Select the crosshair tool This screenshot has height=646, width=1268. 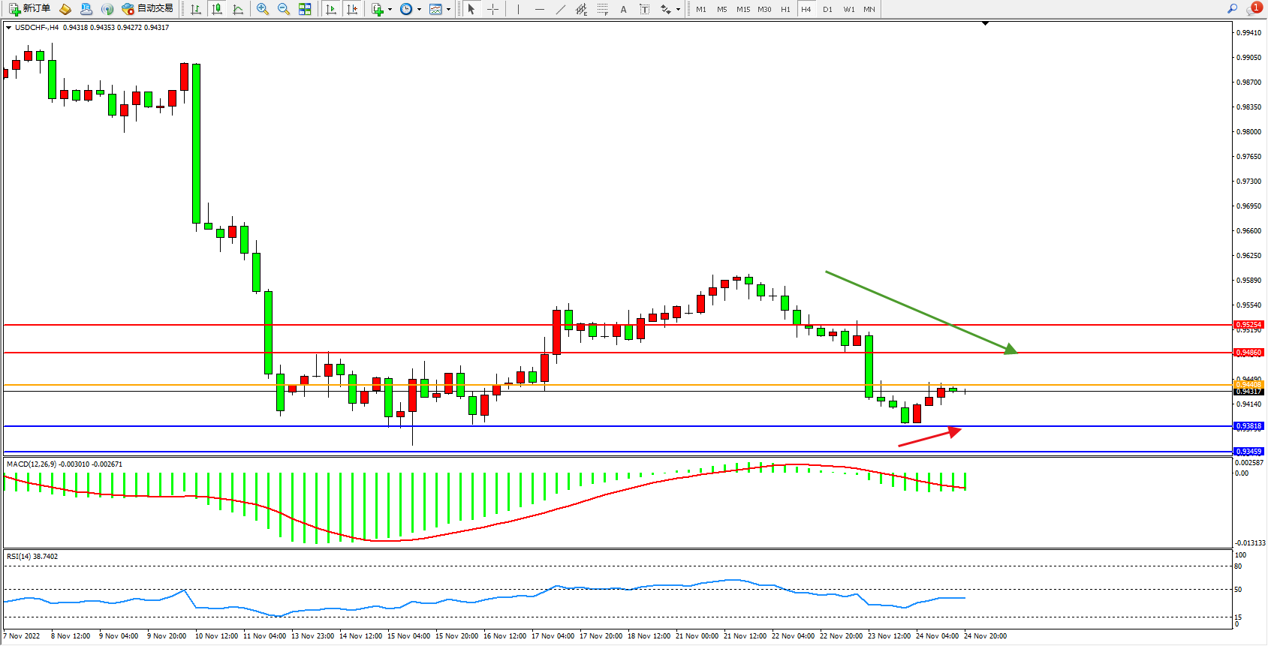492,9
